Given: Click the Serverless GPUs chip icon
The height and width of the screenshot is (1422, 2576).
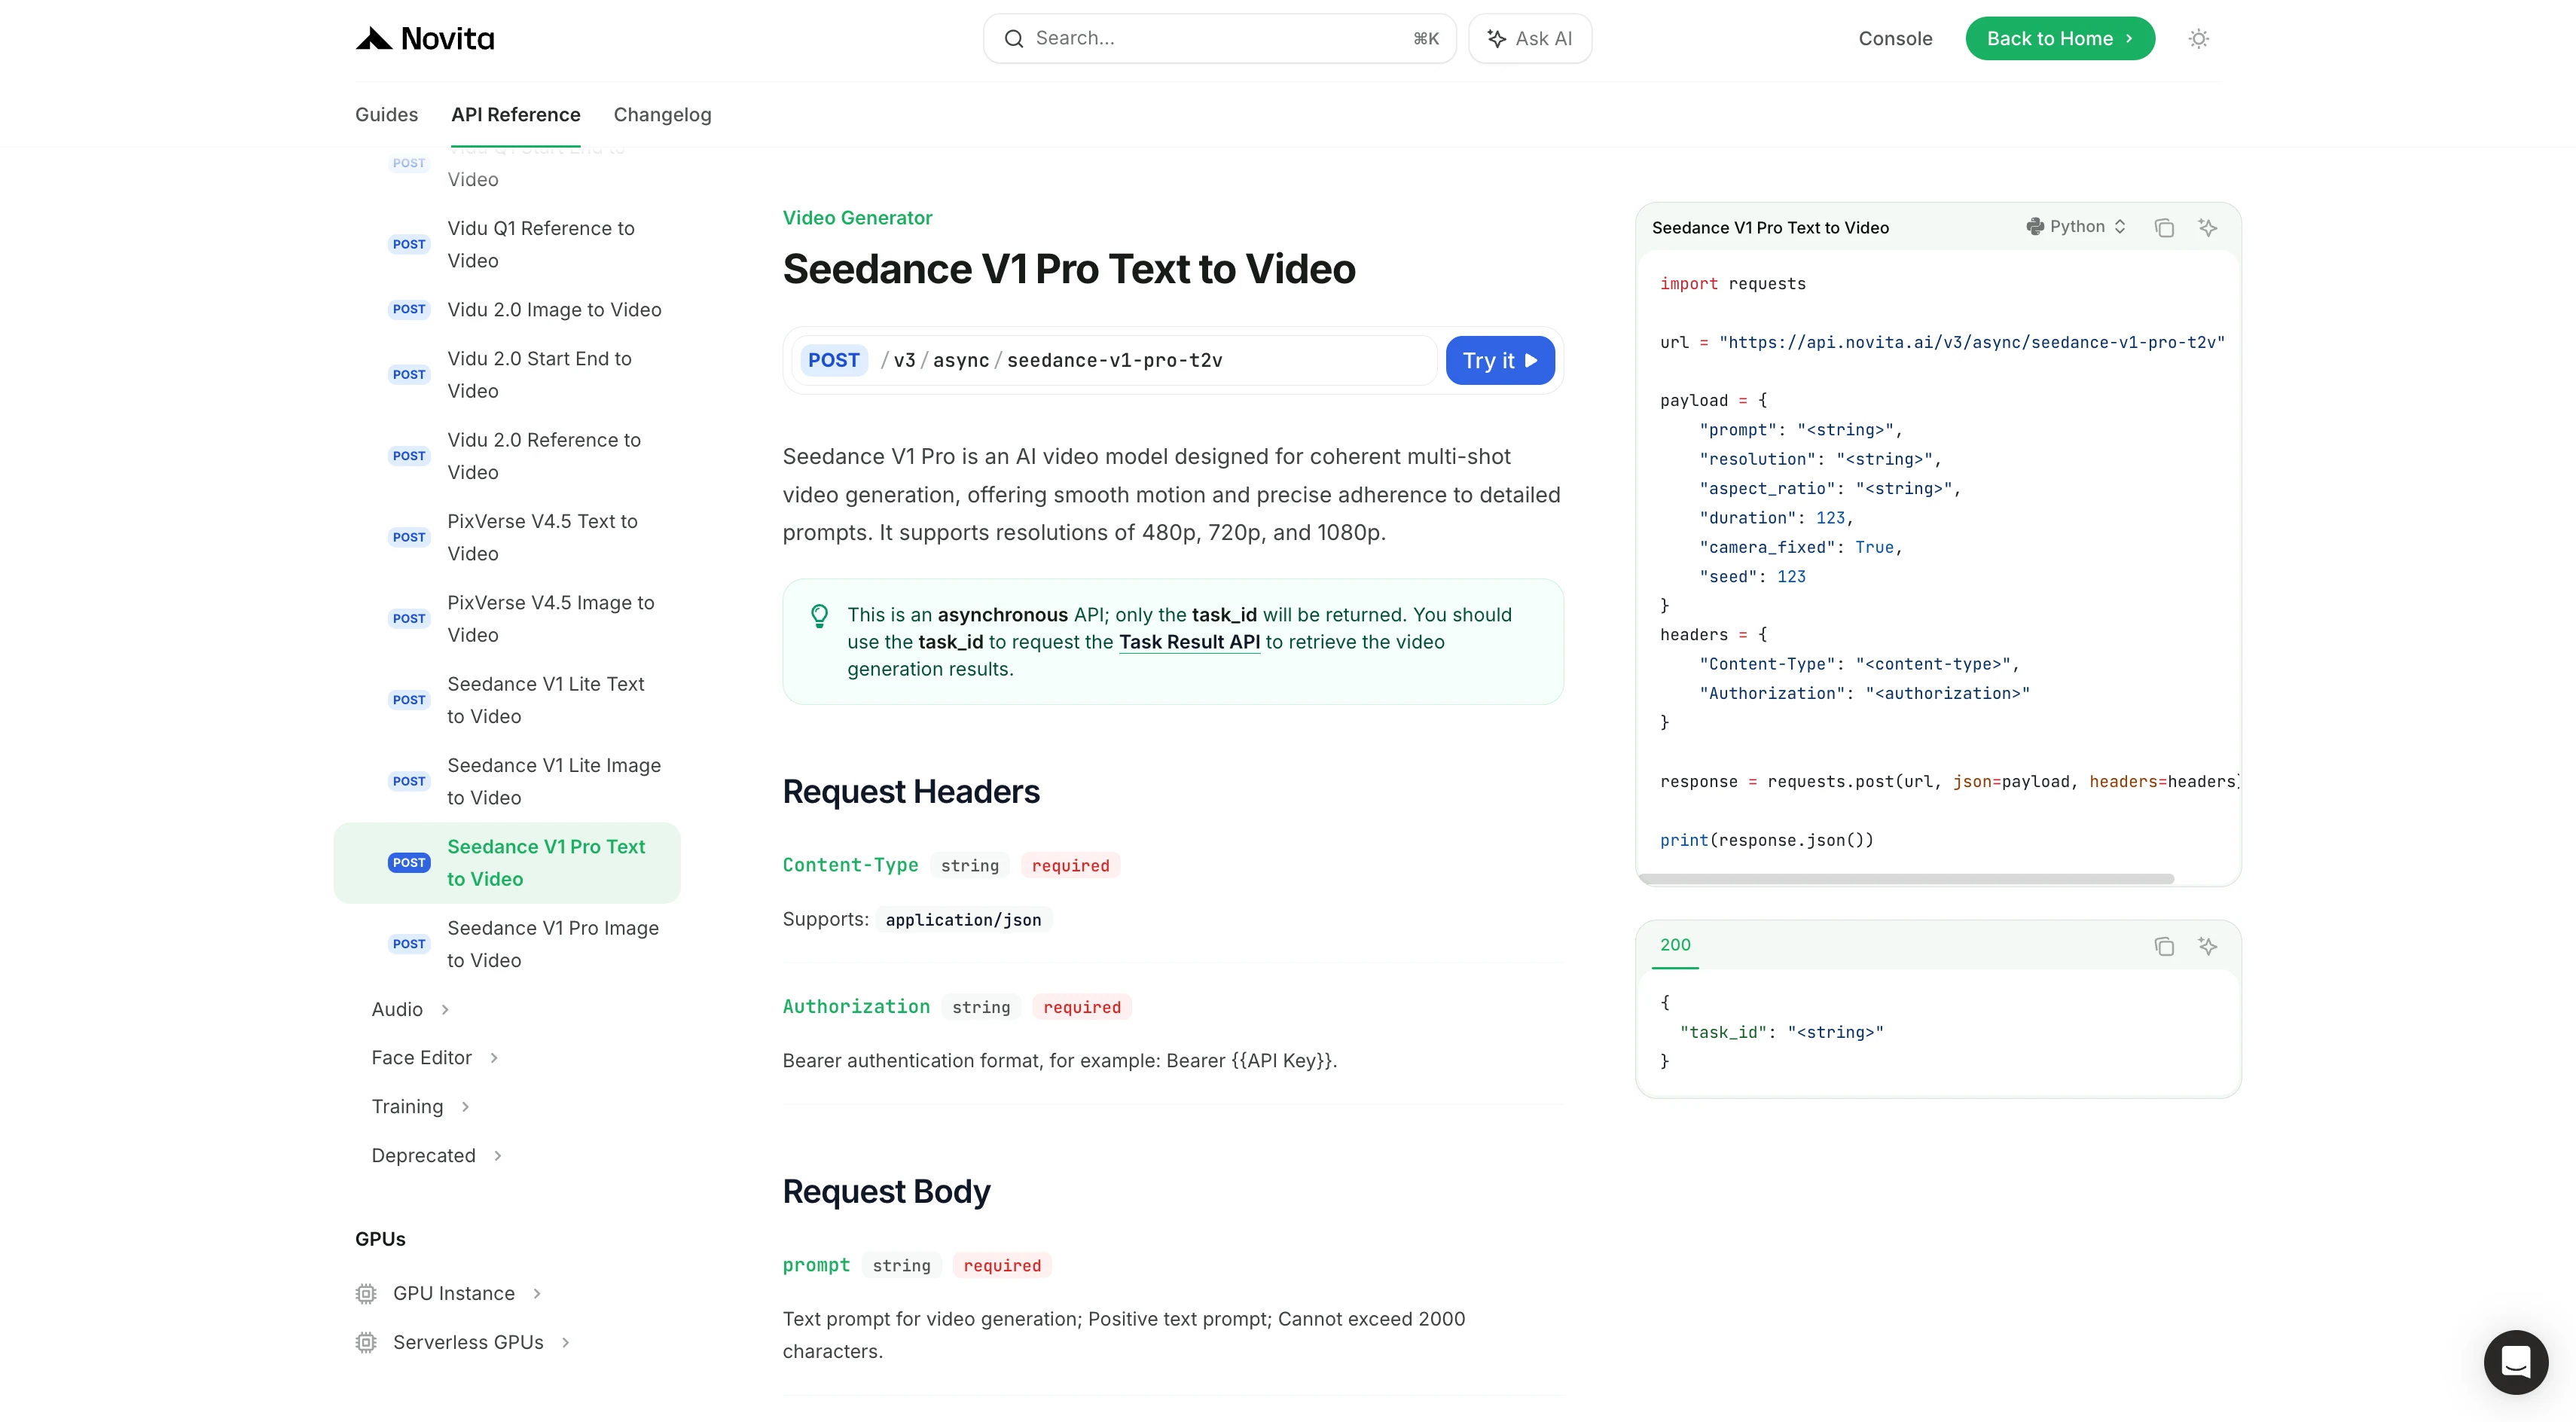Looking at the screenshot, I should pyautogui.click(x=366, y=1343).
